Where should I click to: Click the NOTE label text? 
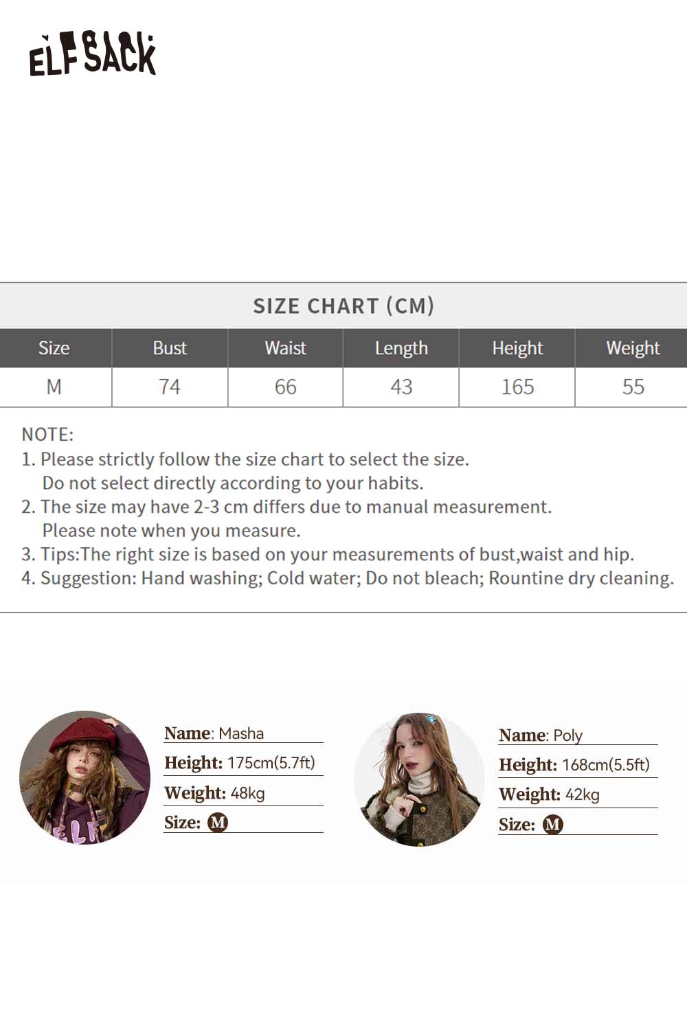tap(47, 434)
